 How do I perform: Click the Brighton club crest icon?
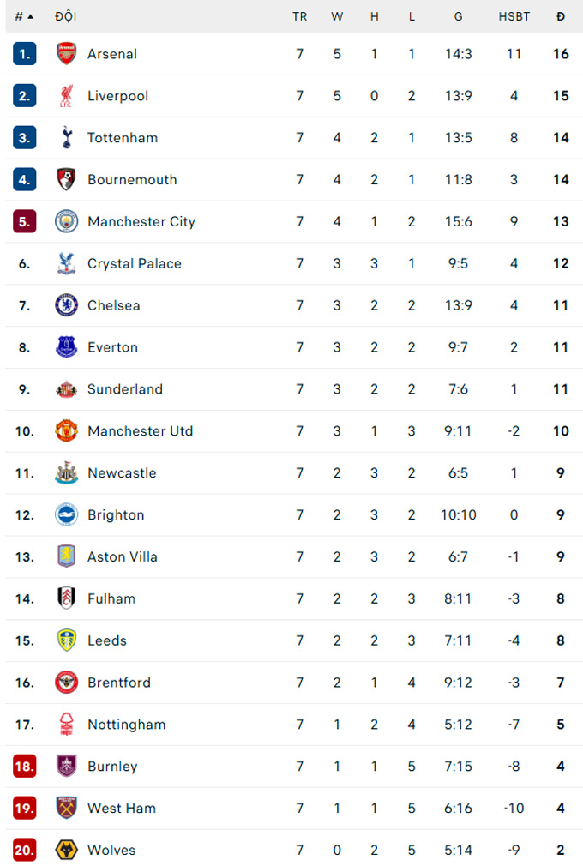[66, 514]
